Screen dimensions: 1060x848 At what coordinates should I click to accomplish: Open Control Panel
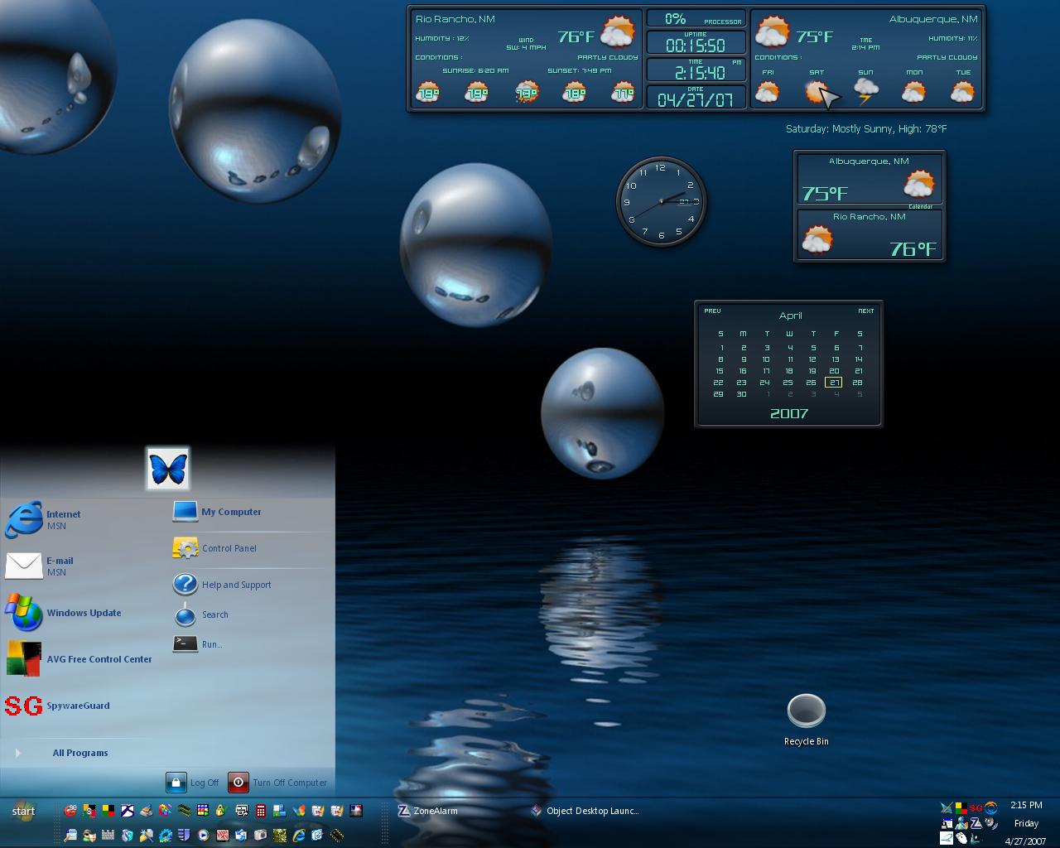point(215,548)
